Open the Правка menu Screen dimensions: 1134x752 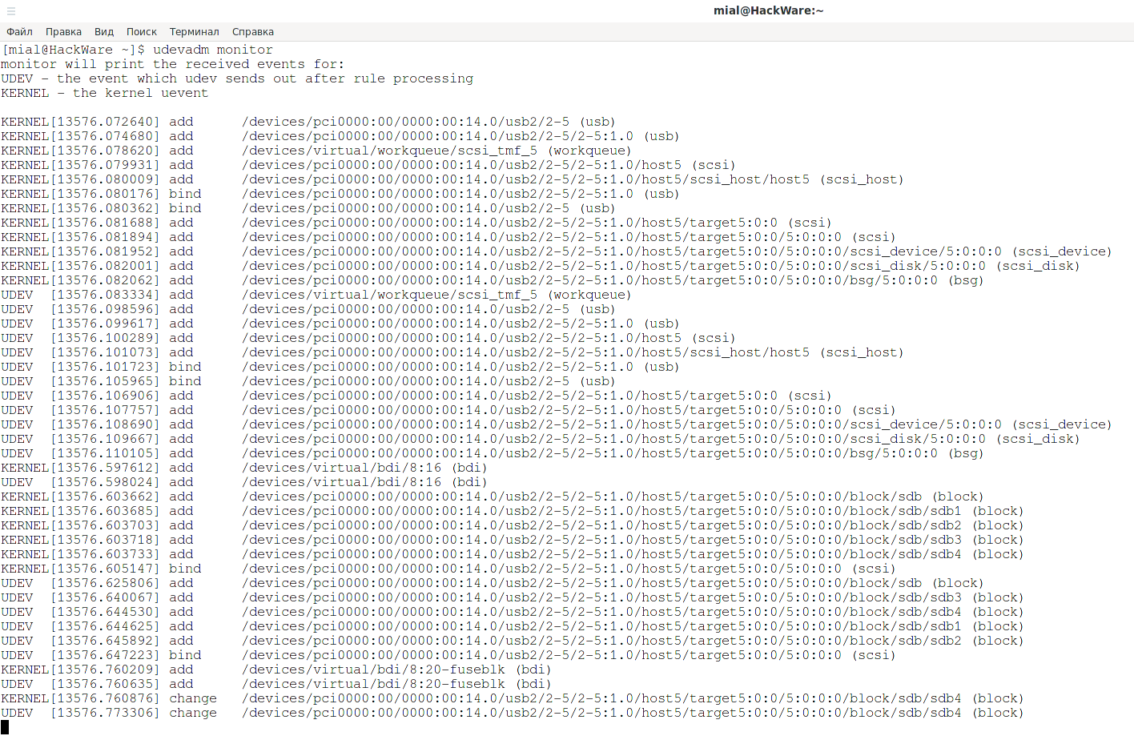tap(63, 32)
